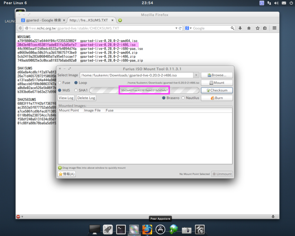Click the Select Image path field

[x=137, y=75]
